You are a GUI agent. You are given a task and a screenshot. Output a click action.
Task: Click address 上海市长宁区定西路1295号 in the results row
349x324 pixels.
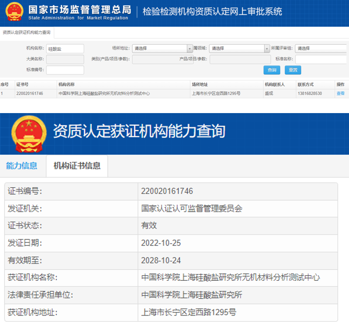(216, 94)
